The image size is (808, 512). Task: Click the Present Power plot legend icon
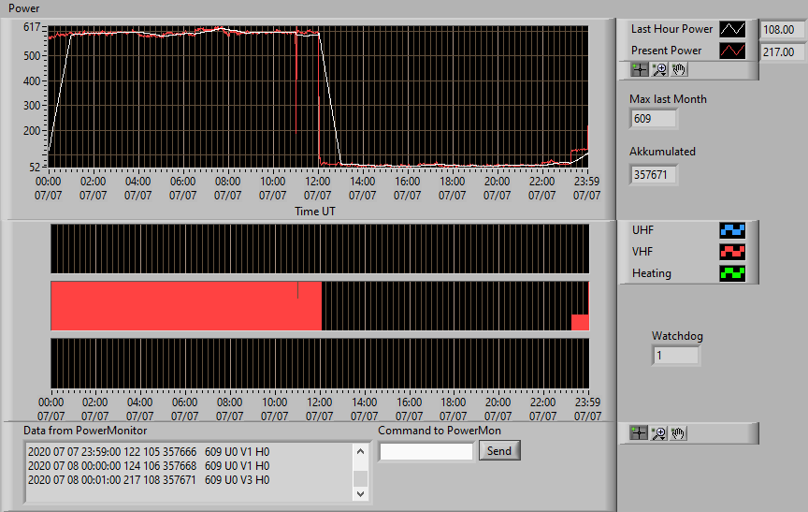tap(732, 51)
